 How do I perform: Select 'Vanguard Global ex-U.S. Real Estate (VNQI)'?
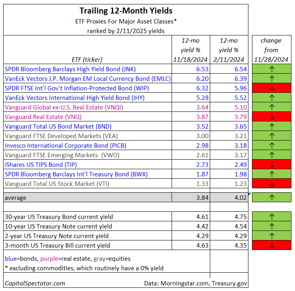click(x=64, y=107)
